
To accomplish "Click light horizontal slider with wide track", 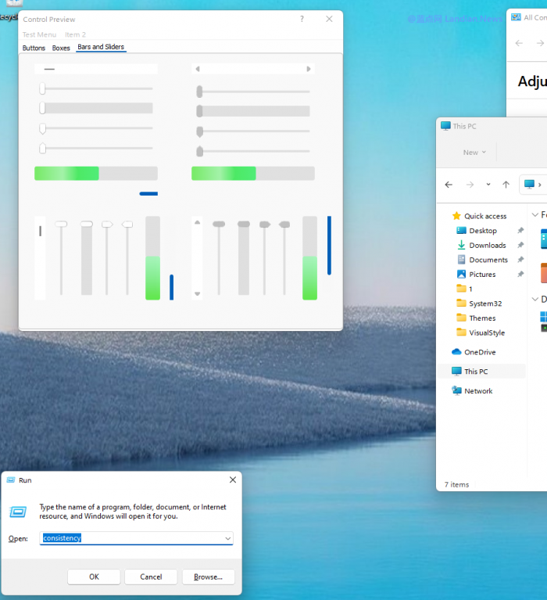I will [x=96, y=108].
